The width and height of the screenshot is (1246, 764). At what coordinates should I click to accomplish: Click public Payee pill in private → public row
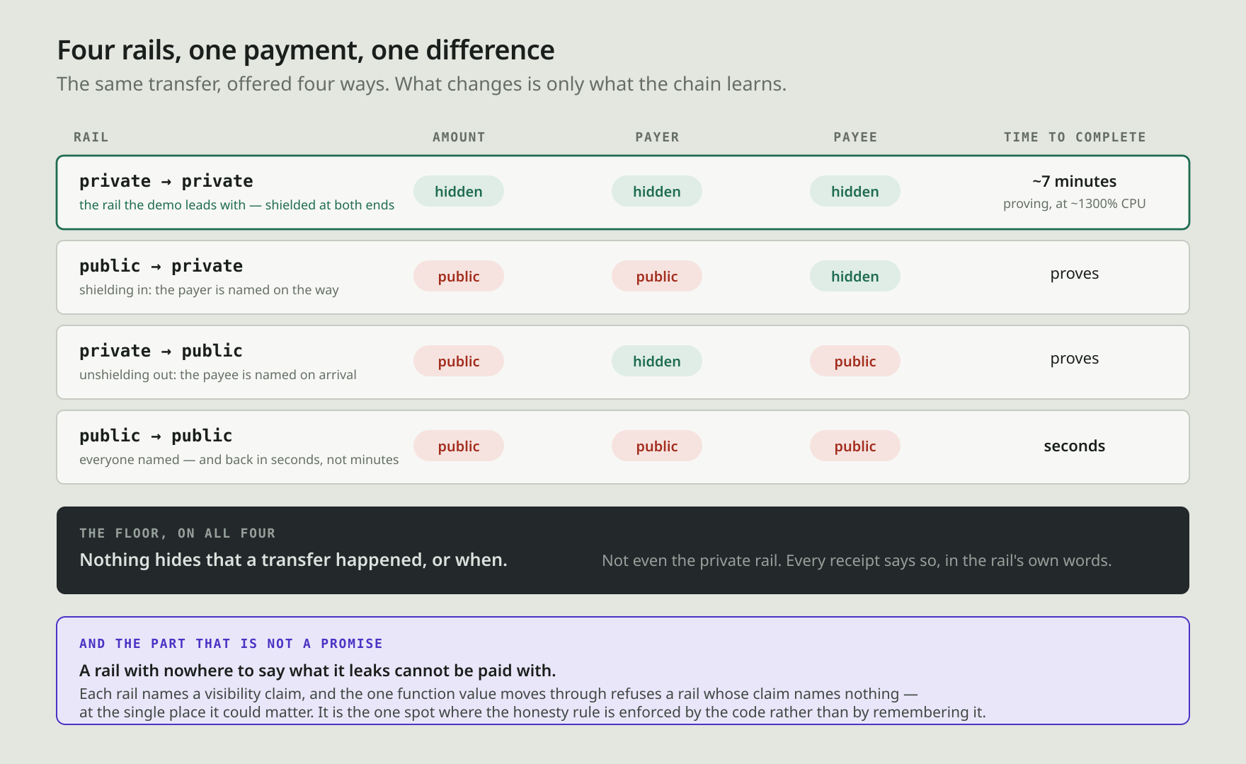(x=855, y=361)
